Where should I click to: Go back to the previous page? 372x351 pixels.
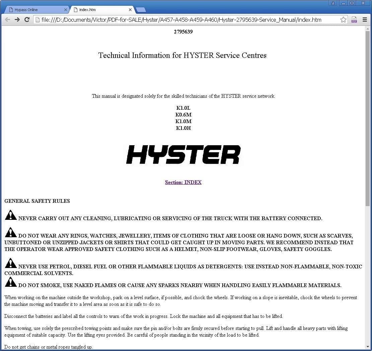7,20
